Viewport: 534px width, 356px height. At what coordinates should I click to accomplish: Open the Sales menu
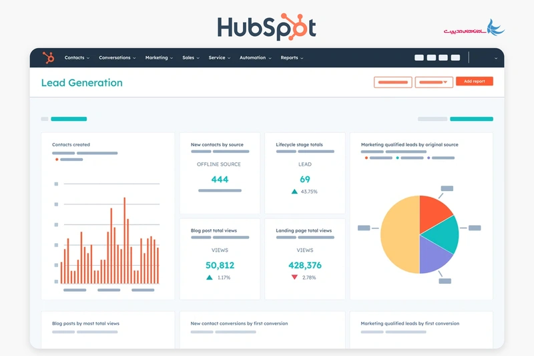coord(191,57)
